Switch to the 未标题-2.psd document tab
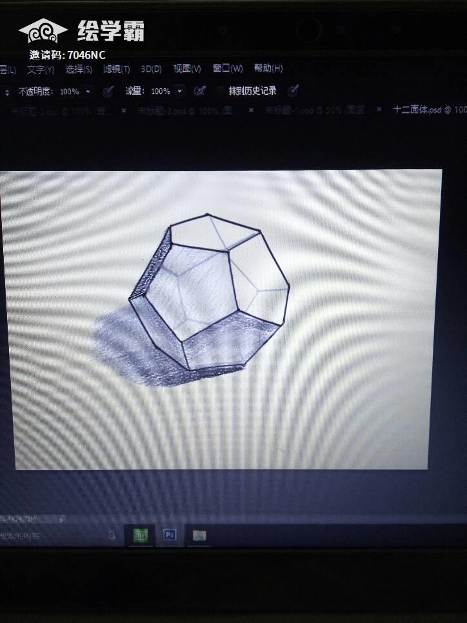The image size is (467, 623). (x=188, y=111)
